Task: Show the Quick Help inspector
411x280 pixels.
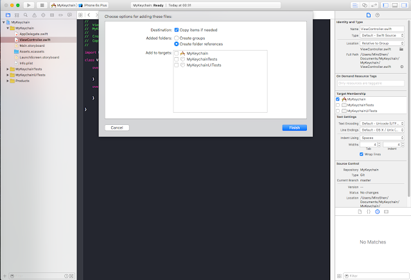Action: pyautogui.click(x=378, y=15)
